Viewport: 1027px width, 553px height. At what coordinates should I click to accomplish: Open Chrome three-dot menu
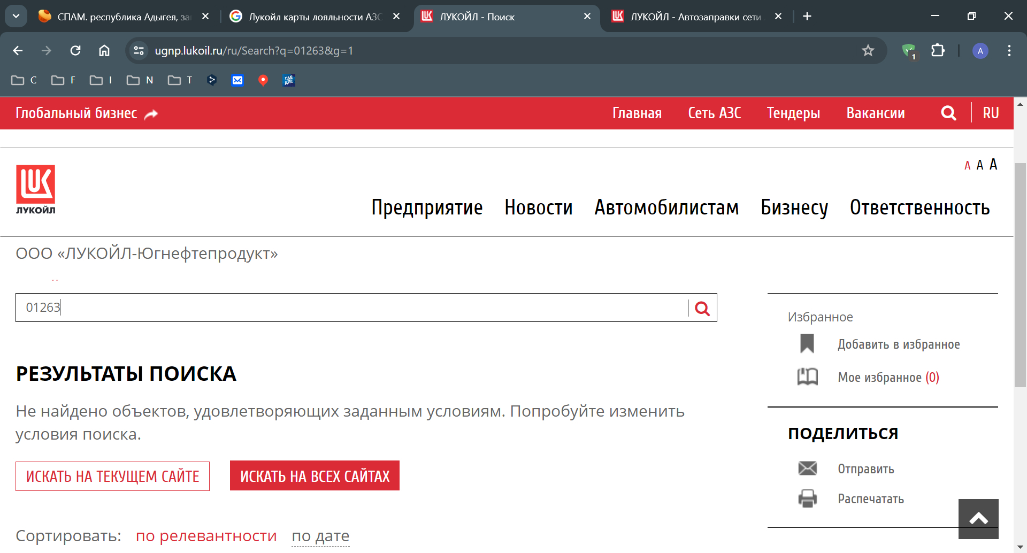tap(1009, 51)
